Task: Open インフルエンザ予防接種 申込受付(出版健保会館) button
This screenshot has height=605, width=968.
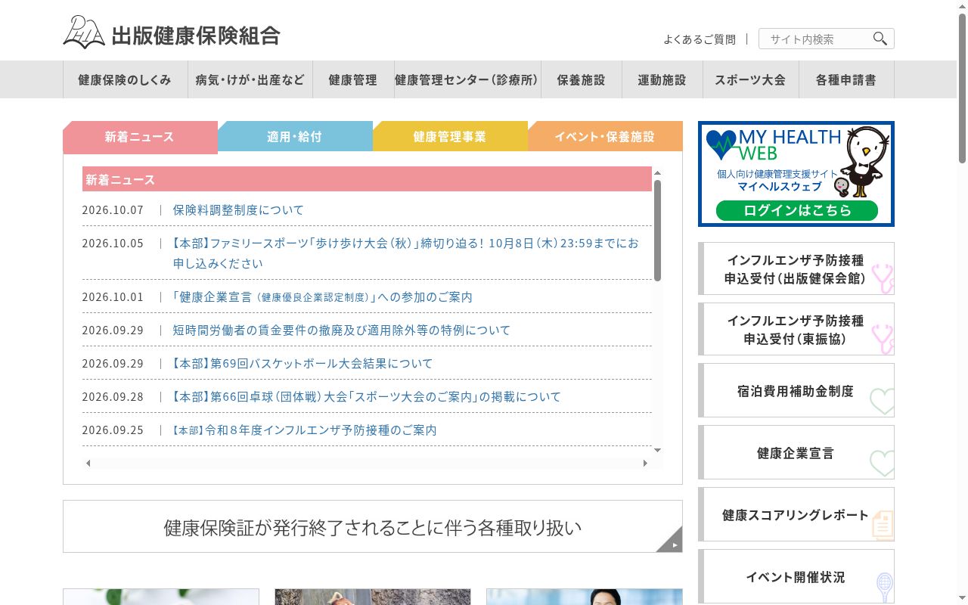Action: click(796, 268)
